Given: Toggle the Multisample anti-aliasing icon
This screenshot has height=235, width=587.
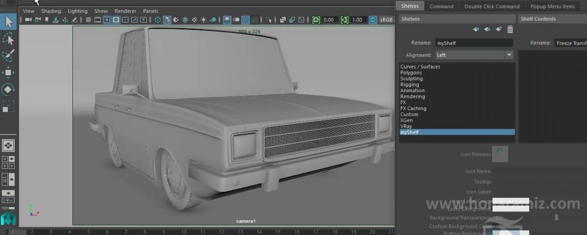Looking at the screenshot, I should (x=246, y=20).
